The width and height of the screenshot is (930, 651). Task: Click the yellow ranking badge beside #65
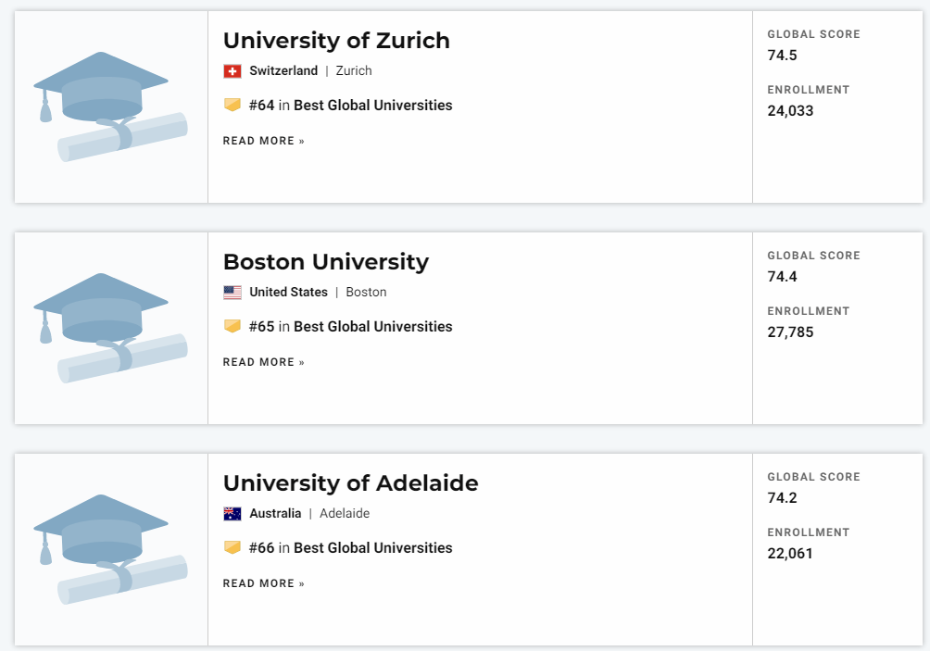pos(232,326)
